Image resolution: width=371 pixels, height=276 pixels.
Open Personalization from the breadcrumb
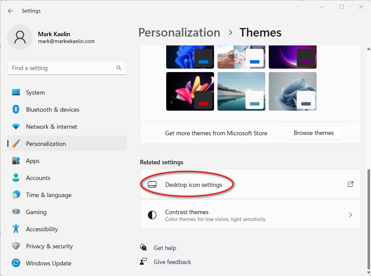pos(179,32)
